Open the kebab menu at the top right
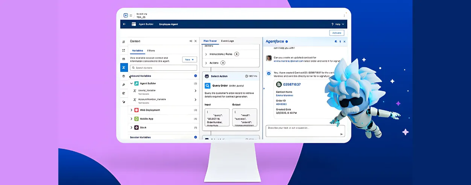 tap(344, 16)
